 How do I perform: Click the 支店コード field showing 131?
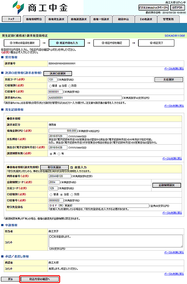click(53, 79)
